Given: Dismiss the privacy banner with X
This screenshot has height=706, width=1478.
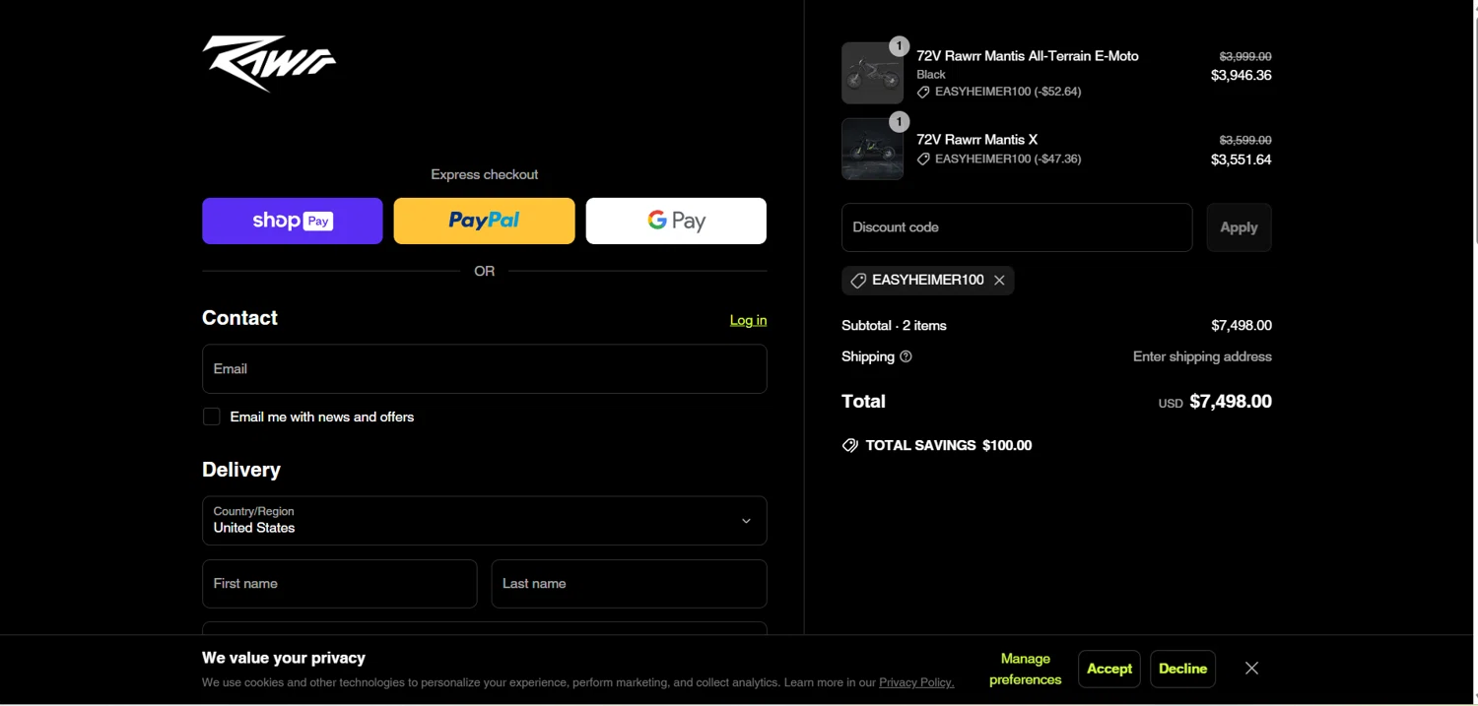Looking at the screenshot, I should point(1251,669).
